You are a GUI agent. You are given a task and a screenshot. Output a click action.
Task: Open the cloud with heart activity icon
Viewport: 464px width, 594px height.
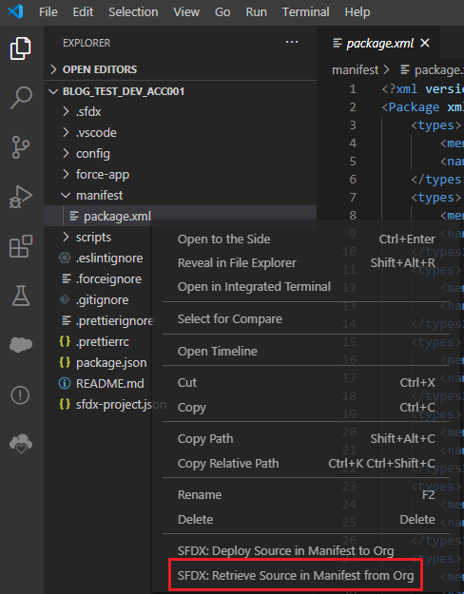tap(21, 444)
